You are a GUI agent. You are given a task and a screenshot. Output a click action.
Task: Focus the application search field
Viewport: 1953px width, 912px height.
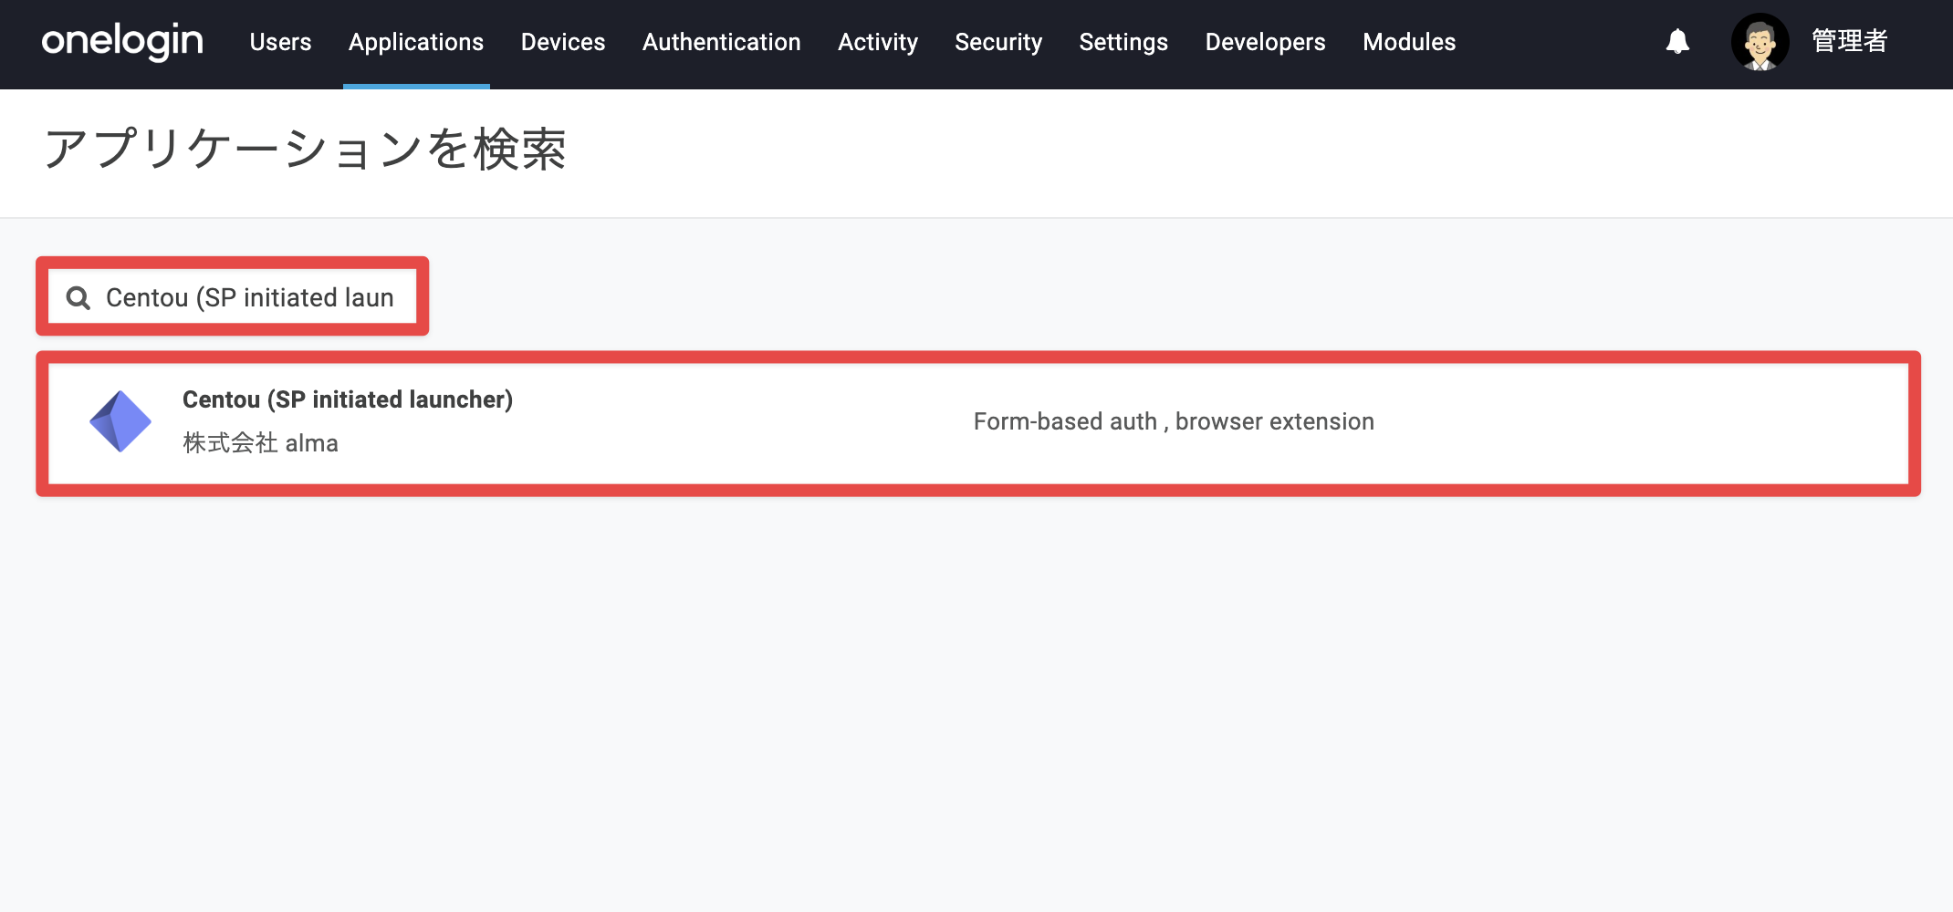[x=233, y=297]
